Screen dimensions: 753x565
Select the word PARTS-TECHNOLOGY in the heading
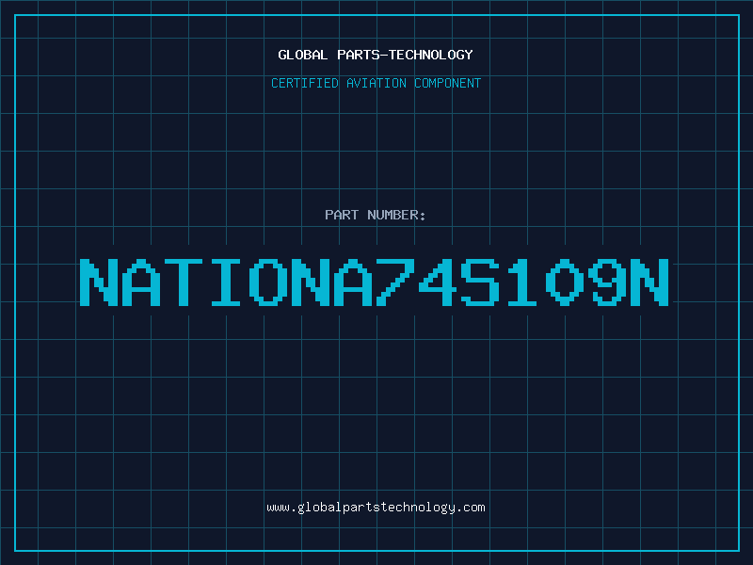[404, 55]
